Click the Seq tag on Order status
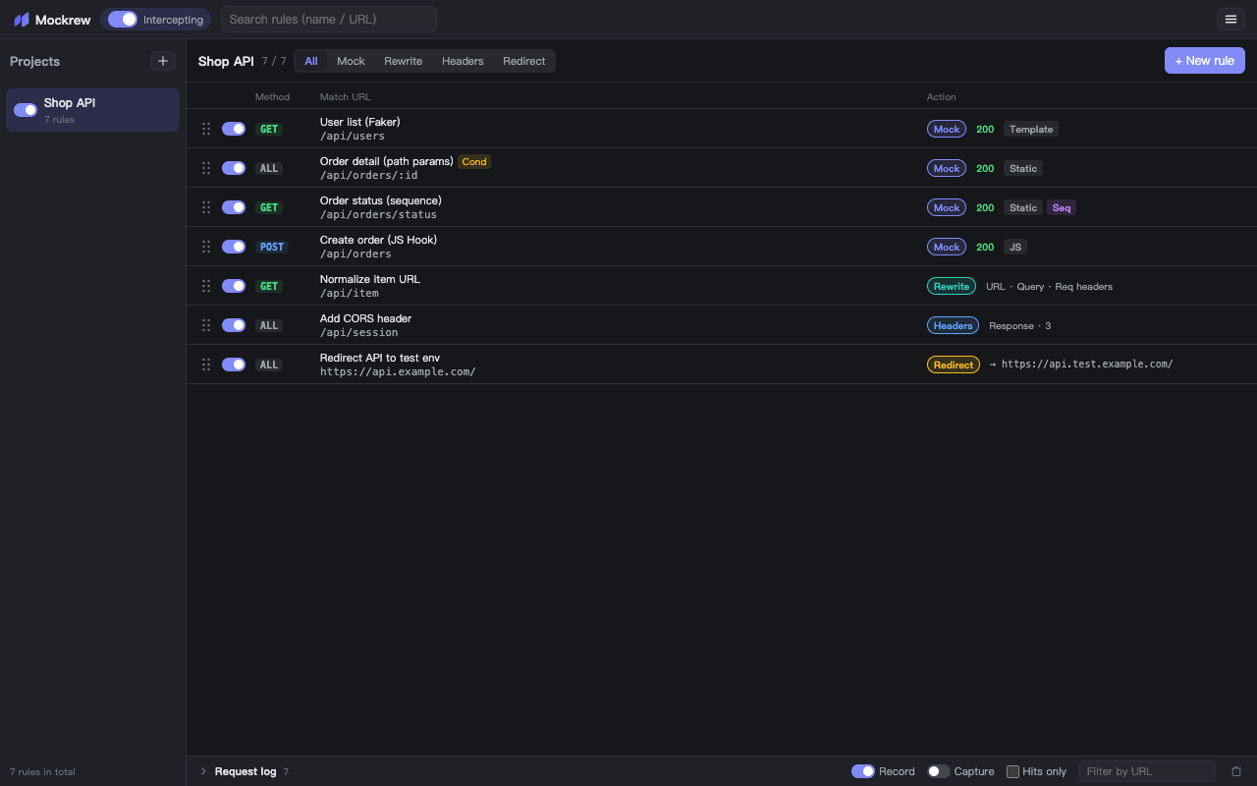 click(1062, 207)
